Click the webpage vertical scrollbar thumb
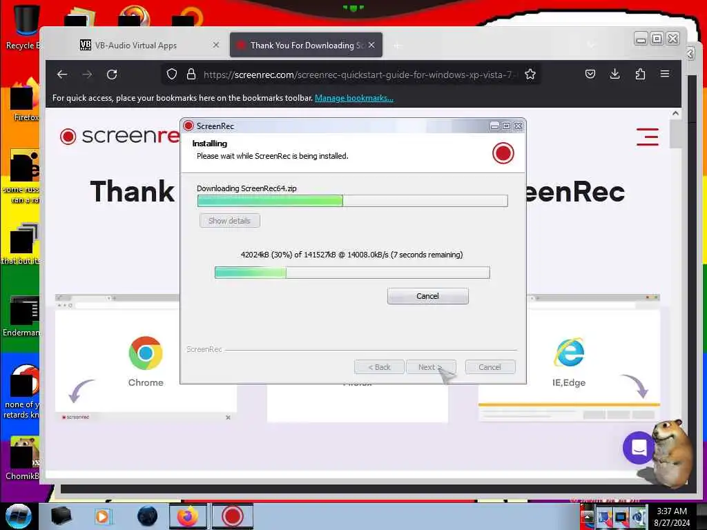The height and width of the screenshot is (530, 707). pos(675,135)
